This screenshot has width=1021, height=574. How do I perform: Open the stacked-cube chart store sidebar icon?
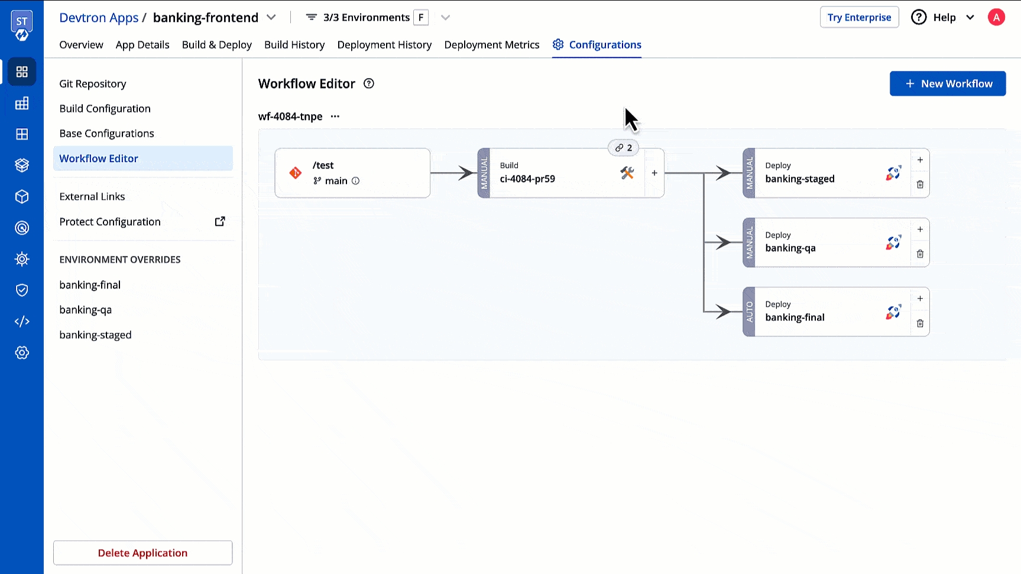click(x=22, y=166)
